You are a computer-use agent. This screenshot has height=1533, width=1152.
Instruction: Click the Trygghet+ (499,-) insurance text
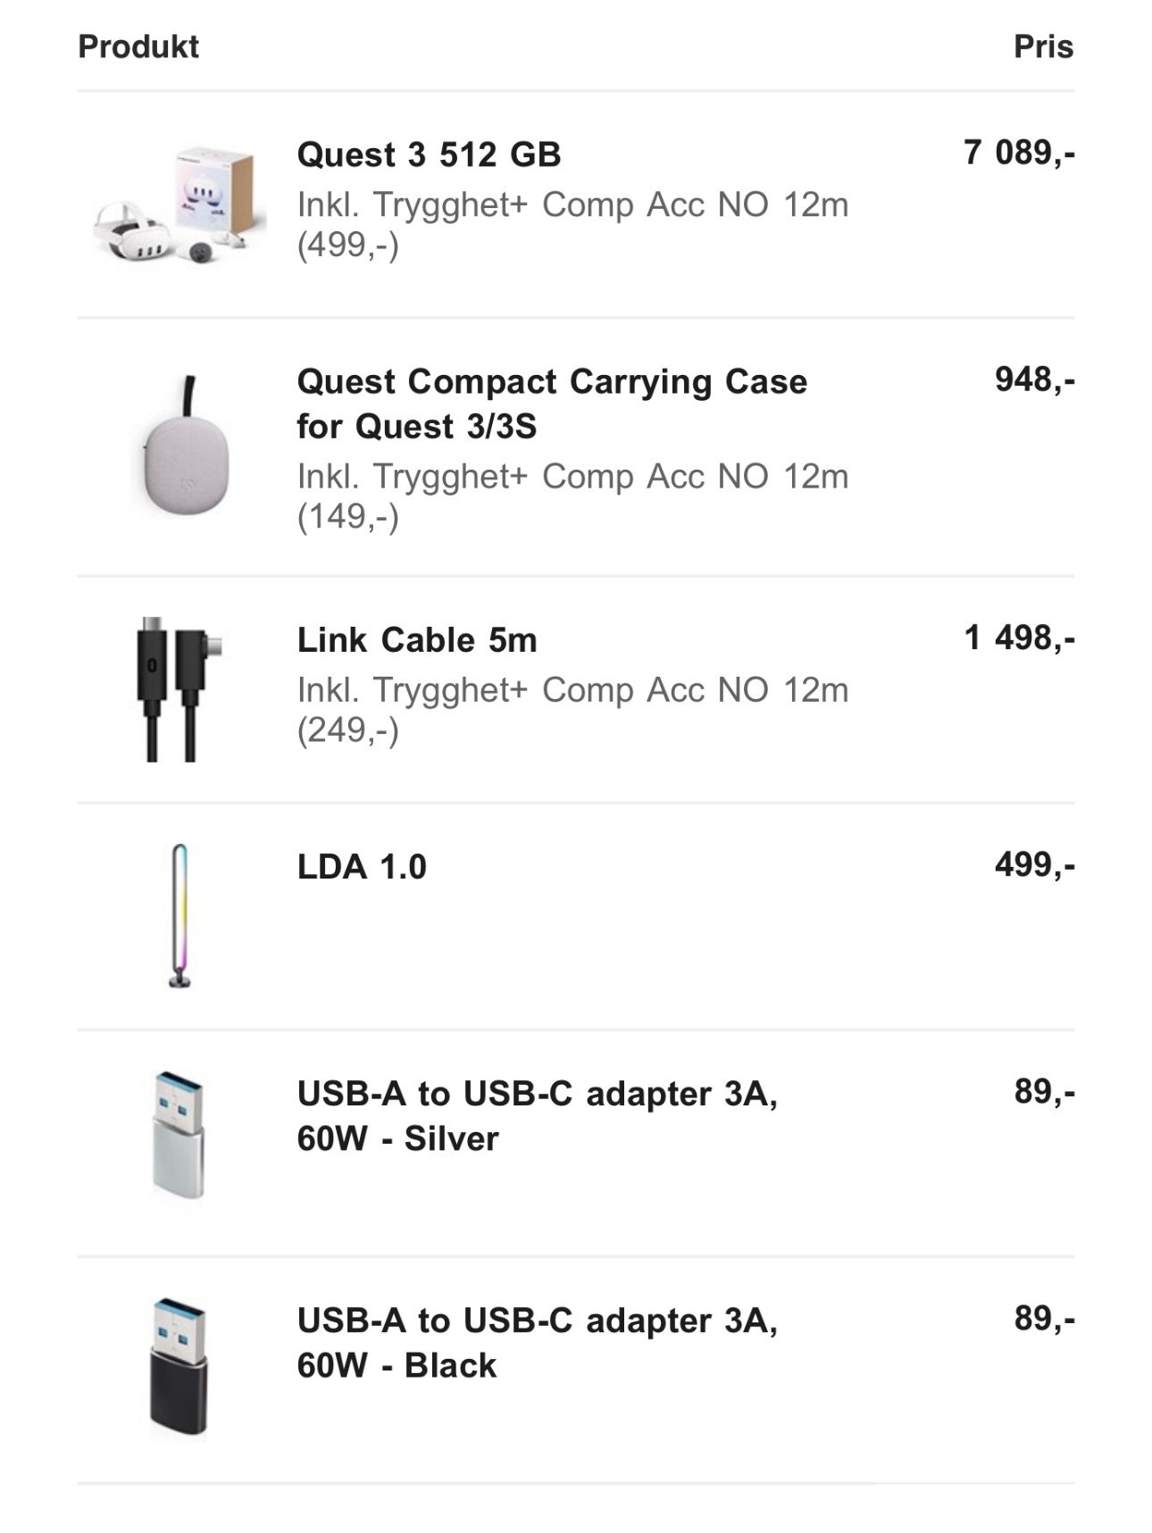tap(572, 224)
